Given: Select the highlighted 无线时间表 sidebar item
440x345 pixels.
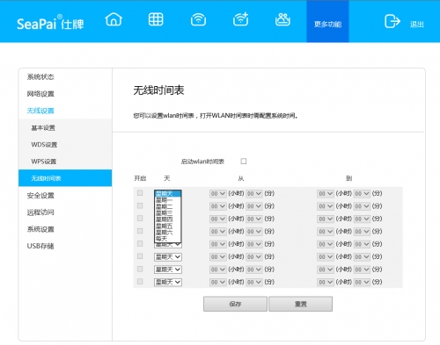Looking at the screenshot, I should point(65,178).
